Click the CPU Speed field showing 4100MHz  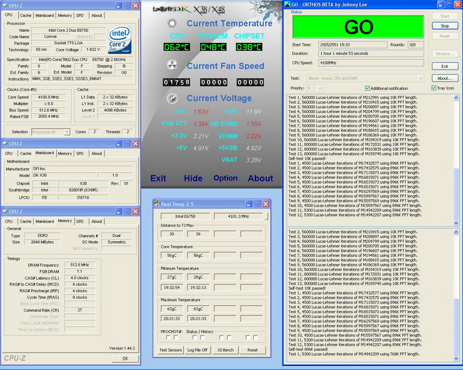point(371,62)
